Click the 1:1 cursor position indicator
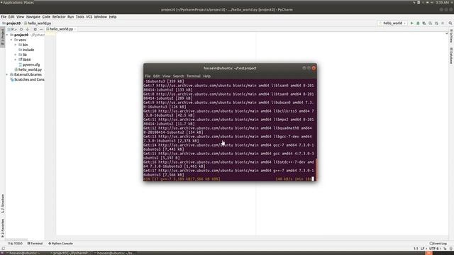The image size is (454, 255). pos(416,249)
